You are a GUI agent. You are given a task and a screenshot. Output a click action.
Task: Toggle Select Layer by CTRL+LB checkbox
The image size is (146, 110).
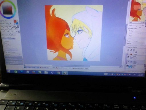(2, 35)
